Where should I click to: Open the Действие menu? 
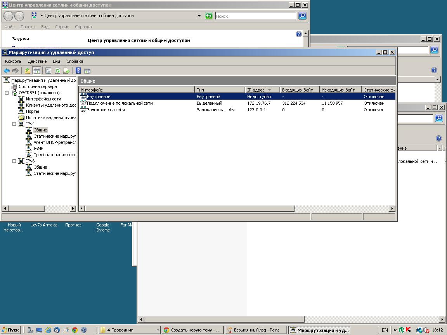pyautogui.click(x=37, y=61)
